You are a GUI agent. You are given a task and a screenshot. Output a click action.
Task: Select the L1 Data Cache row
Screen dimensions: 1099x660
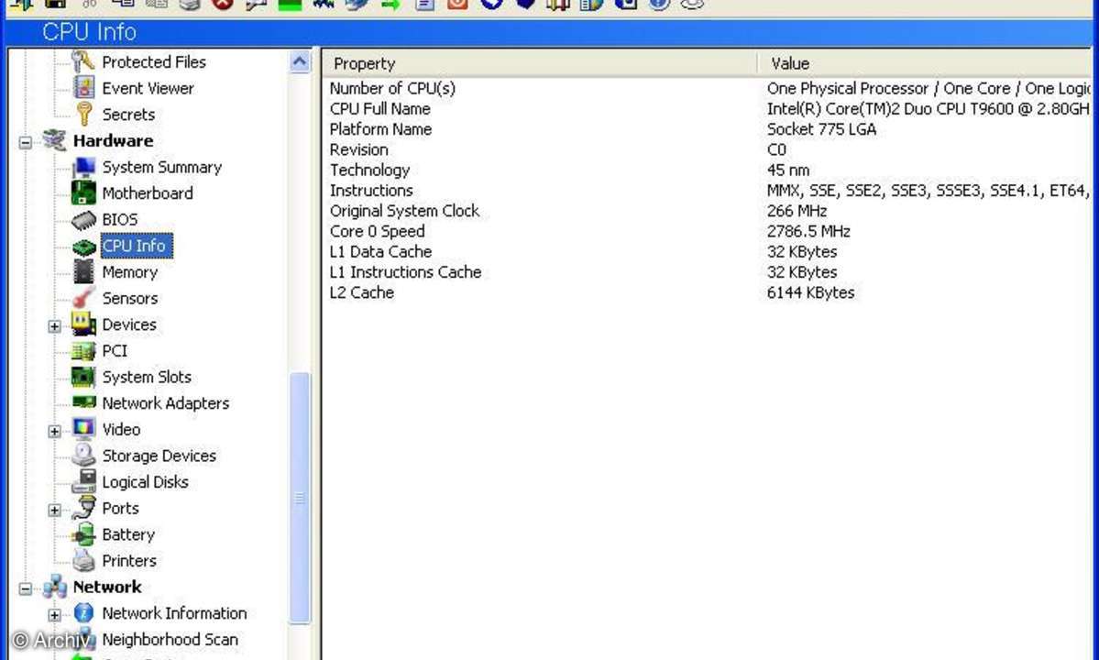click(x=708, y=251)
